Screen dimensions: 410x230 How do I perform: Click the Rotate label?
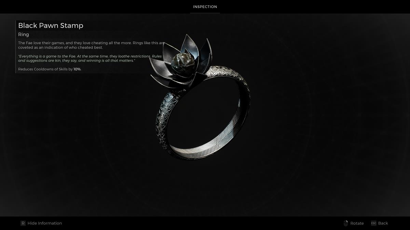(357, 223)
